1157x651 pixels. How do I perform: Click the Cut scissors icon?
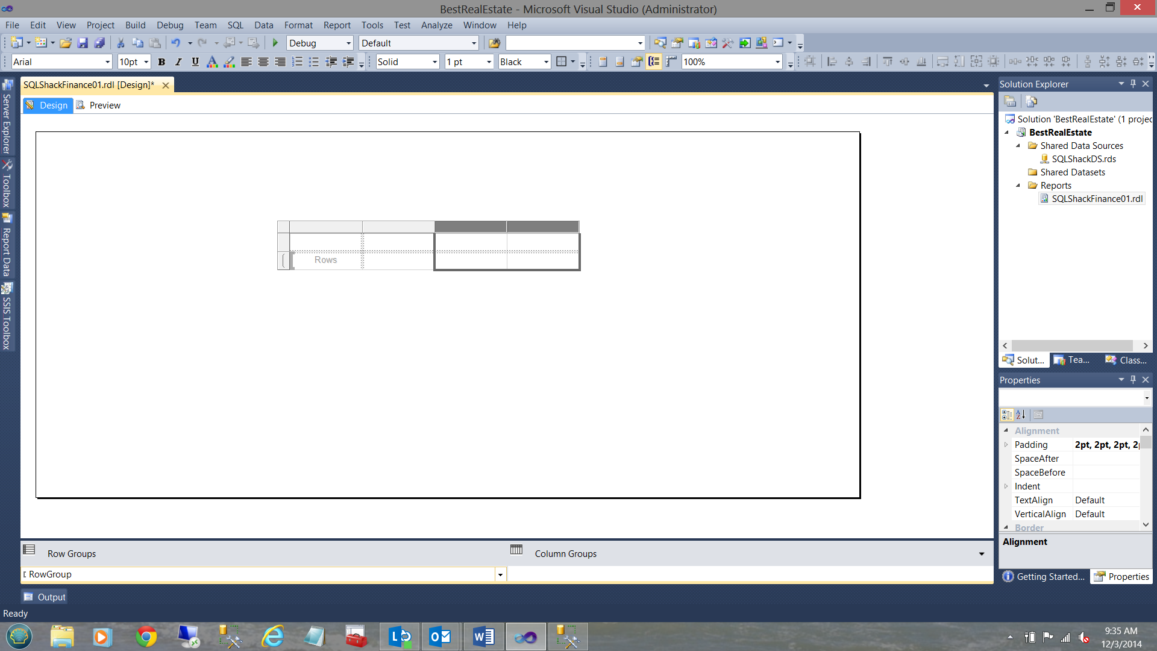pyautogui.click(x=121, y=43)
